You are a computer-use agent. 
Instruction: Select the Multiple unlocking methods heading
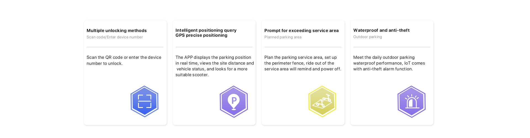pyautogui.click(x=116, y=31)
